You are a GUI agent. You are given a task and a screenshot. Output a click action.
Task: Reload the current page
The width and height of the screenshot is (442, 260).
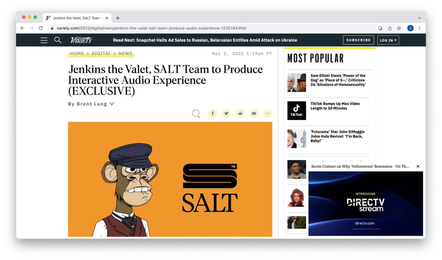(41, 28)
